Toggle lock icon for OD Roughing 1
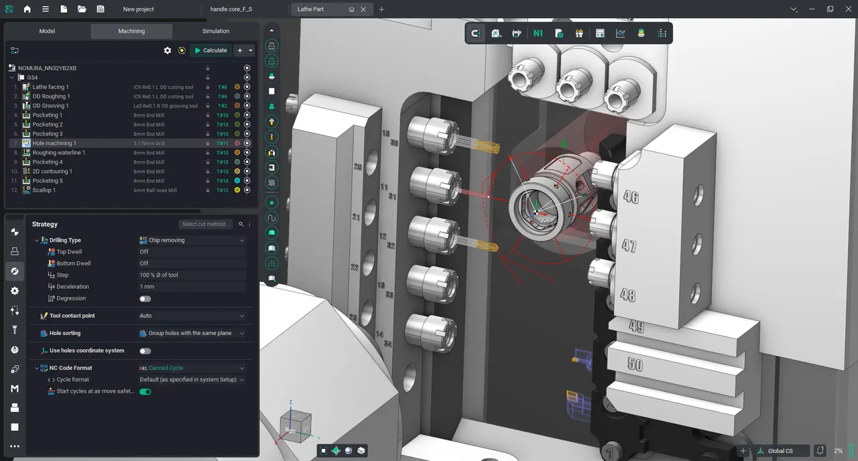858x461 pixels. [x=208, y=96]
